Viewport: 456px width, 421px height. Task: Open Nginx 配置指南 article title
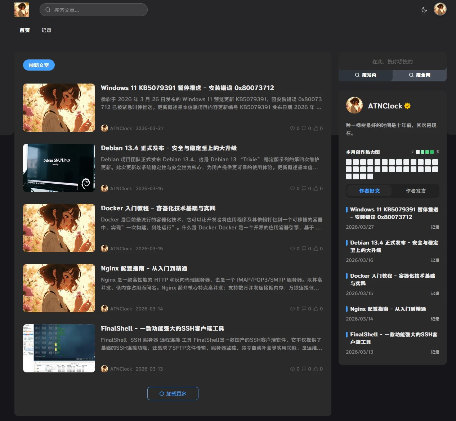(144, 268)
